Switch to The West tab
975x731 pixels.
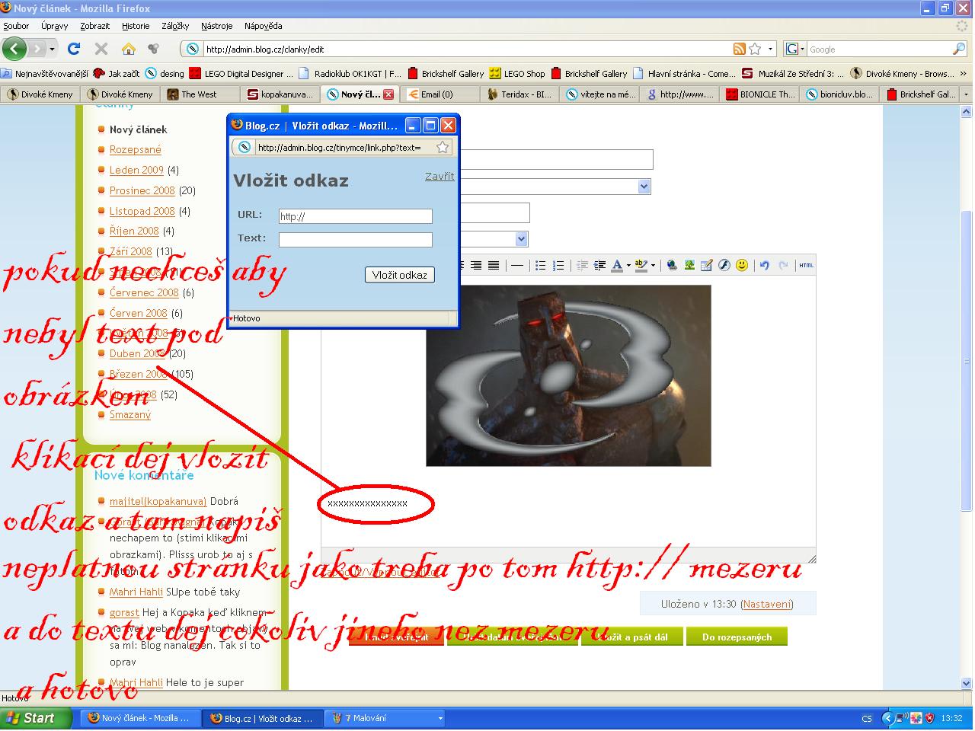click(x=200, y=94)
